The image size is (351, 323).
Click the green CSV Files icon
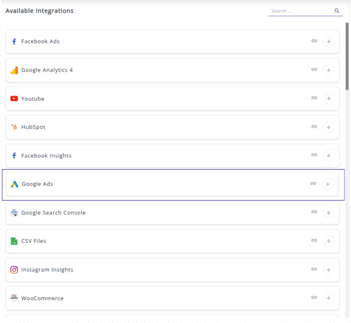pos(14,241)
